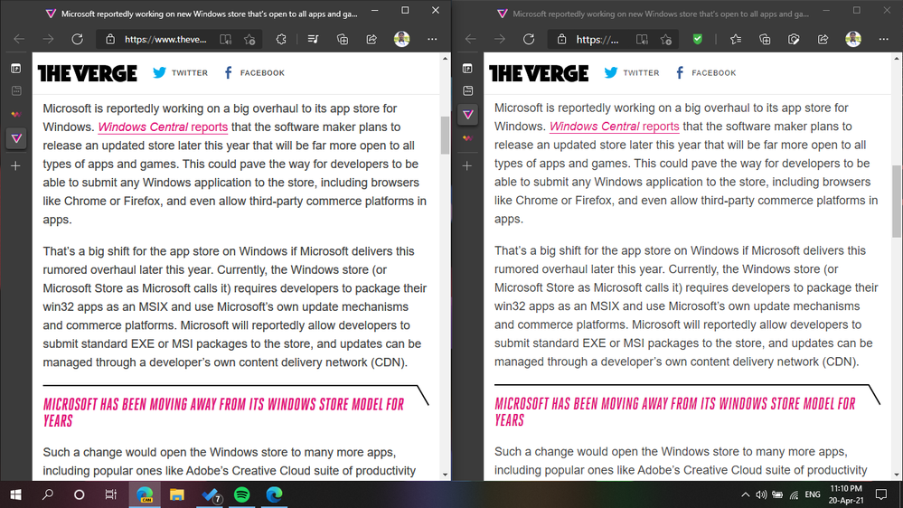
Task: Go back in the right Edge window
Action: coord(471,39)
